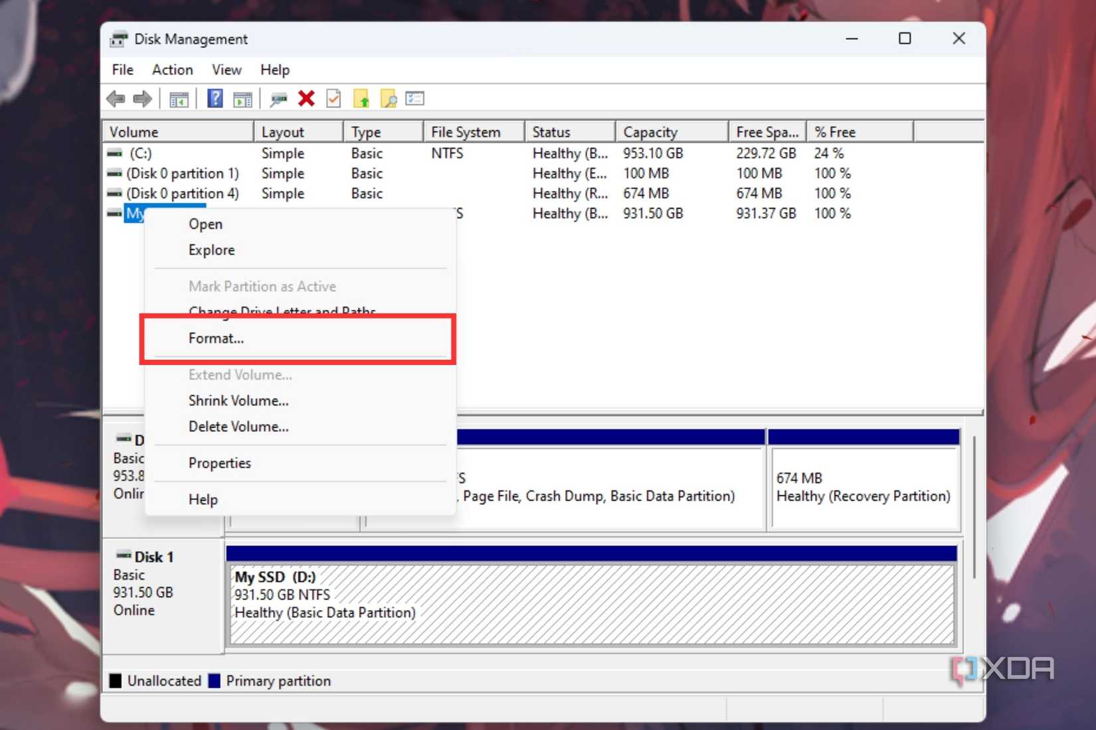Screen dimensions: 1096x730
Task: Click the drive icon beside Disk 0 partition 4
Action: [x=115, y=194]
